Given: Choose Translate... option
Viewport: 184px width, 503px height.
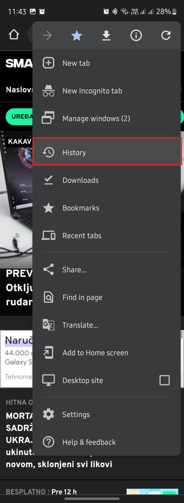Looking at the screenshot, I should tap(106, 325).
